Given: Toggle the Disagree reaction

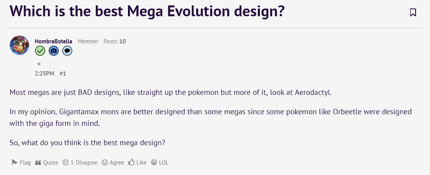Looking at the screenshot, I should (80, 163).
